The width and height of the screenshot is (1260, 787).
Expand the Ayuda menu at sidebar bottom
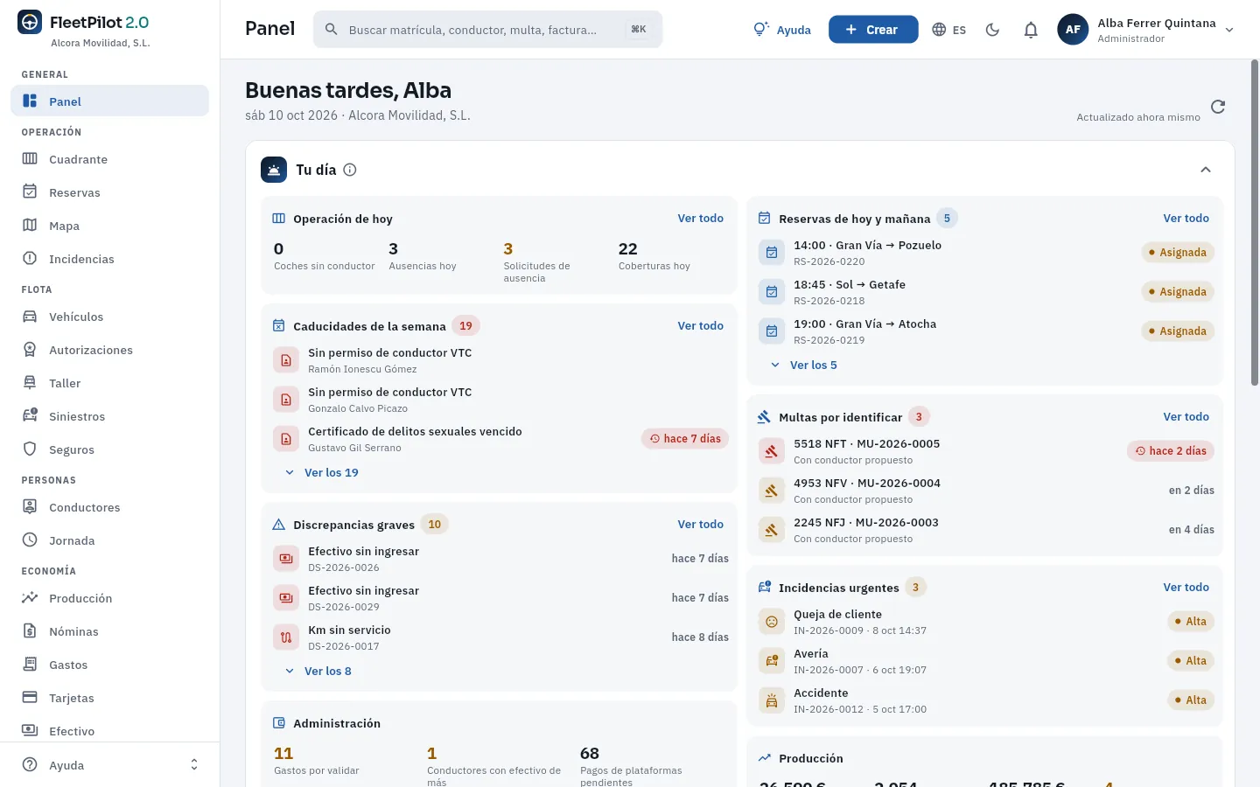[109, 765]
